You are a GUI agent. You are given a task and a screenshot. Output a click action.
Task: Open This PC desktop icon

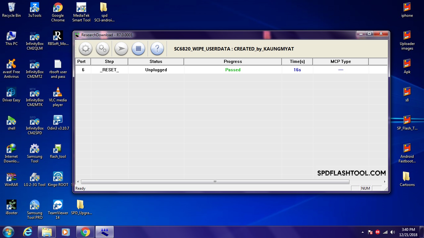coord(11,38)
